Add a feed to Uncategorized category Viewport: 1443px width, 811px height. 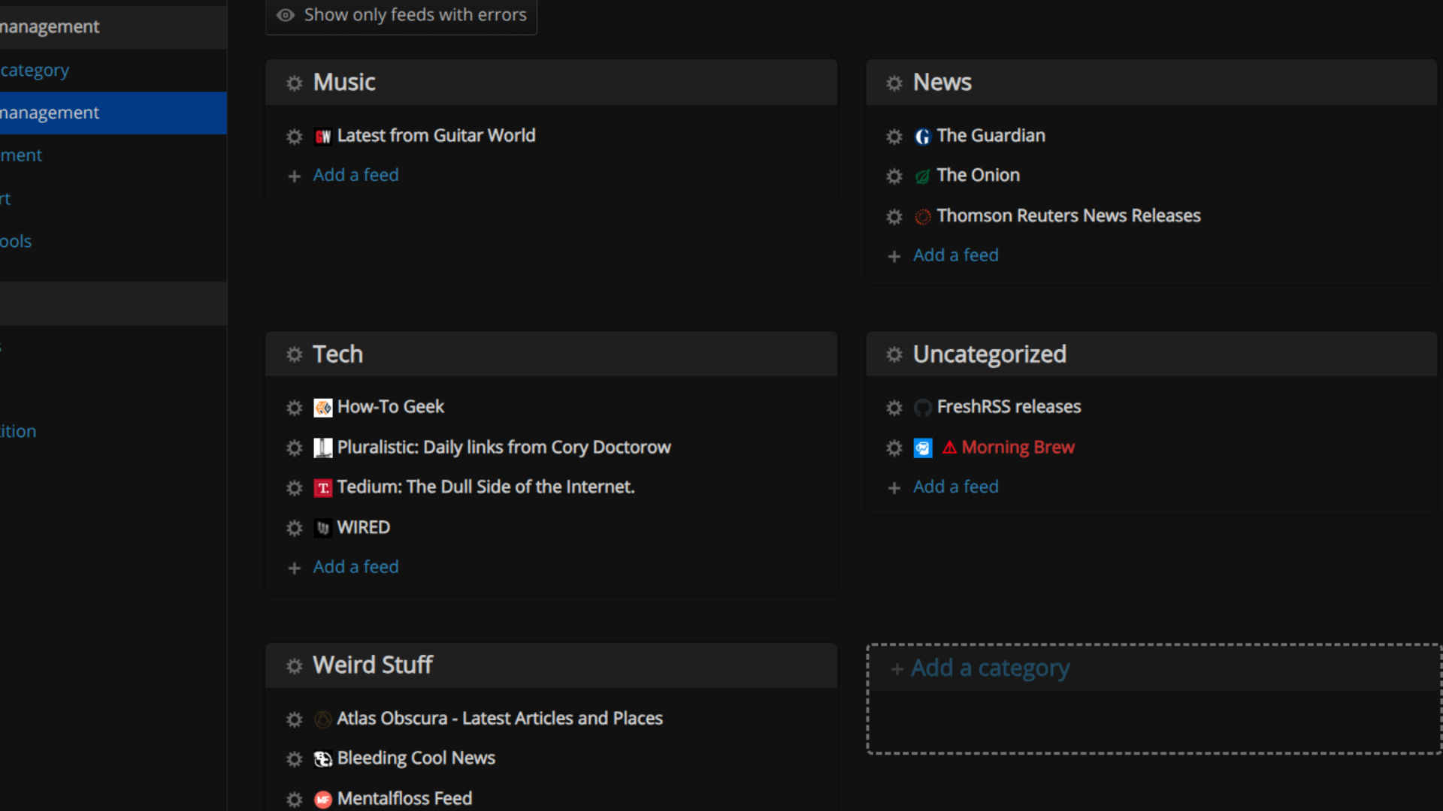(x=955, y=487)
